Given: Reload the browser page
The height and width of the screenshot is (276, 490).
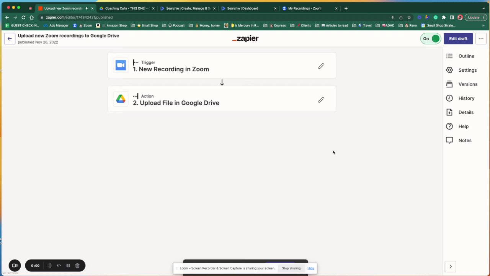Looking at the screenshot, I should [x=23, y=17].
